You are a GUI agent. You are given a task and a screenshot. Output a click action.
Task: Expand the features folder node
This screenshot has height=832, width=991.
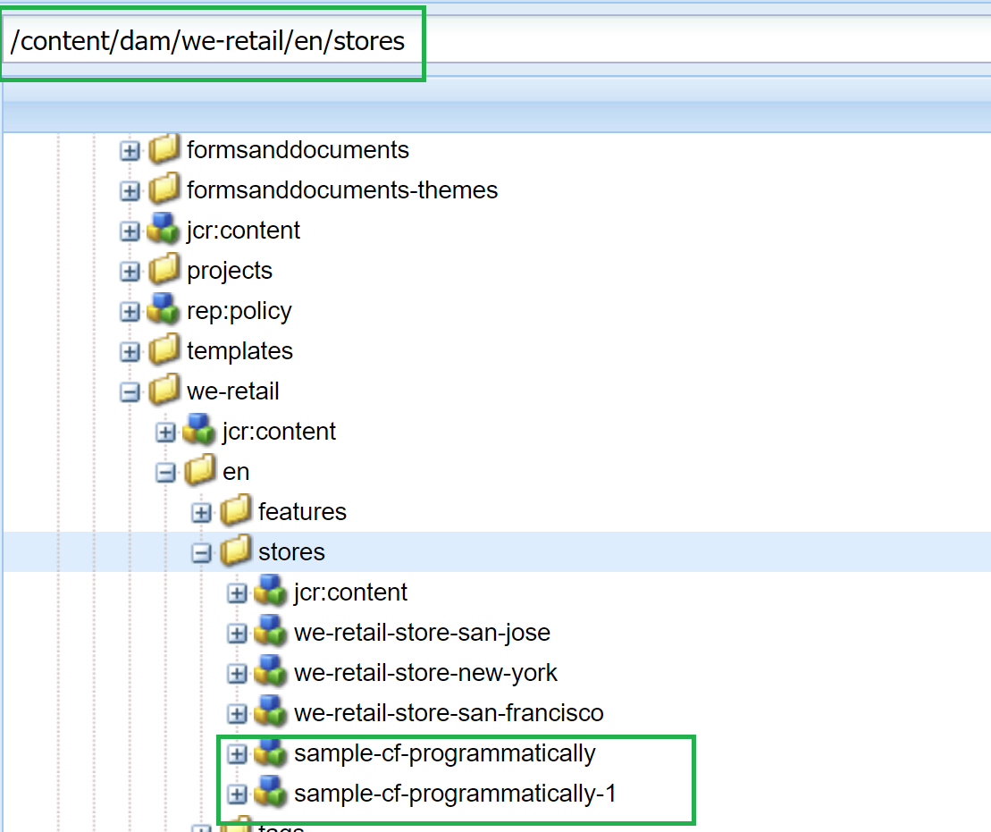coord(200,511)
